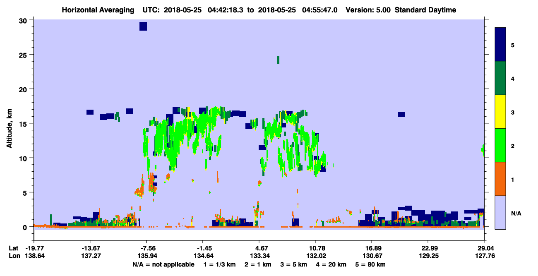Click longitude value 133.34
538x276 pixels.
pos(259,256)
